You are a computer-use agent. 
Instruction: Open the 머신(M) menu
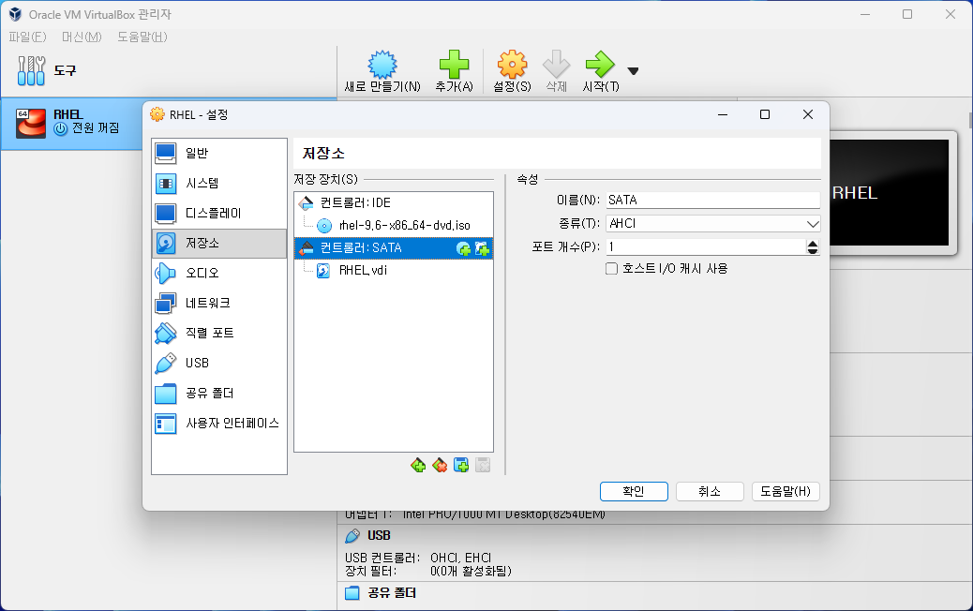(82, 37)
